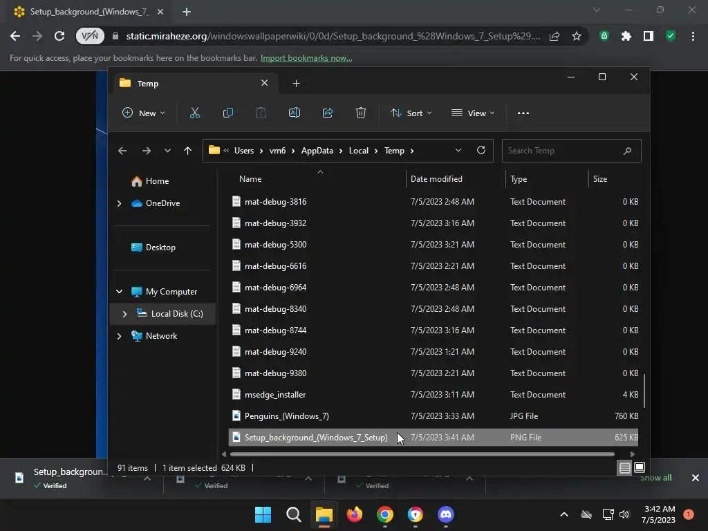Open options for Setup_background download item
This screenshot has height=531, width=708.
[147, 478]
